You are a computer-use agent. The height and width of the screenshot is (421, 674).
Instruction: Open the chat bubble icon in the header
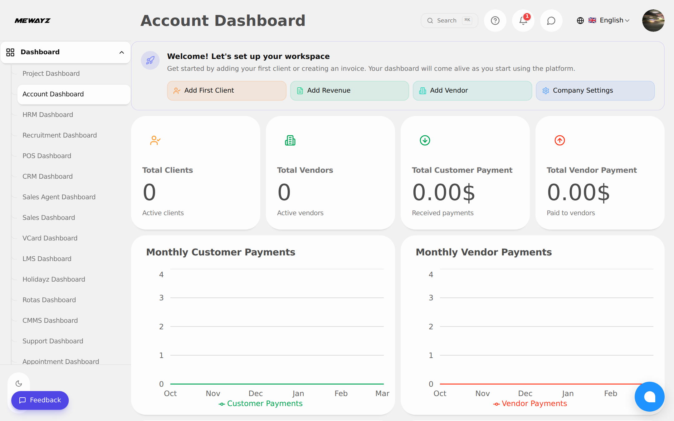pos(551,20)
